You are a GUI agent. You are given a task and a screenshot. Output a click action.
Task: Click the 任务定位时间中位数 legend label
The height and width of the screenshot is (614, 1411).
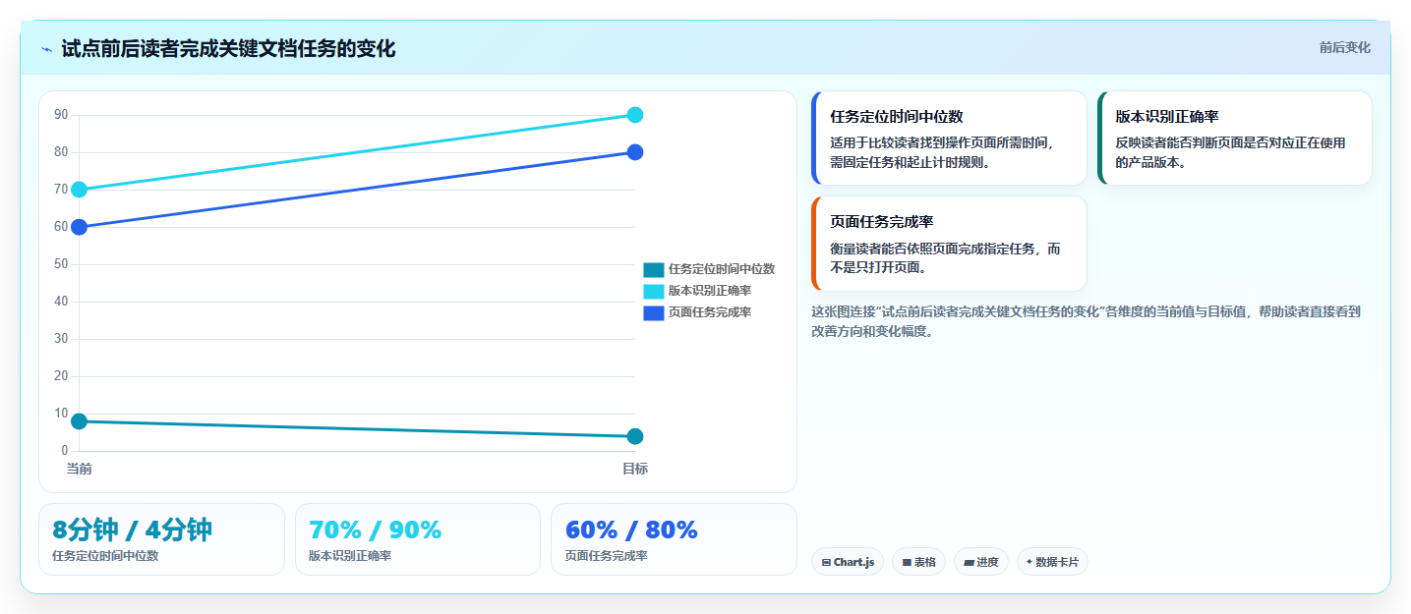pyautogui.click(x=722, y=269)
